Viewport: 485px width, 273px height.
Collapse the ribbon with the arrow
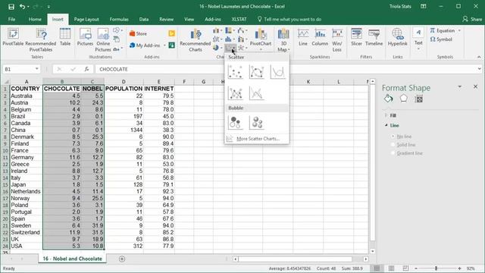click(x=479, y=57)
